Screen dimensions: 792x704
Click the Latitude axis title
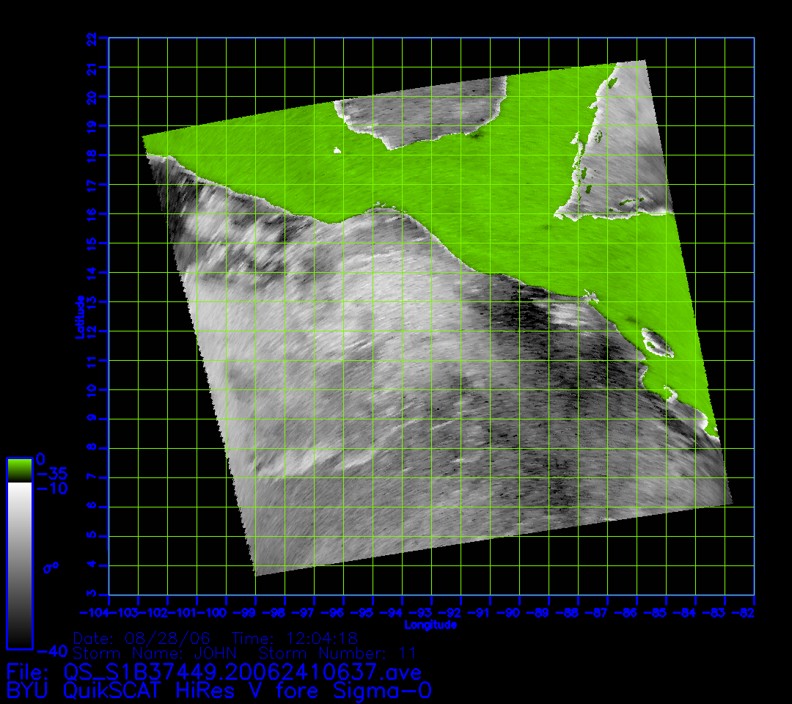(x=80, y=316)
